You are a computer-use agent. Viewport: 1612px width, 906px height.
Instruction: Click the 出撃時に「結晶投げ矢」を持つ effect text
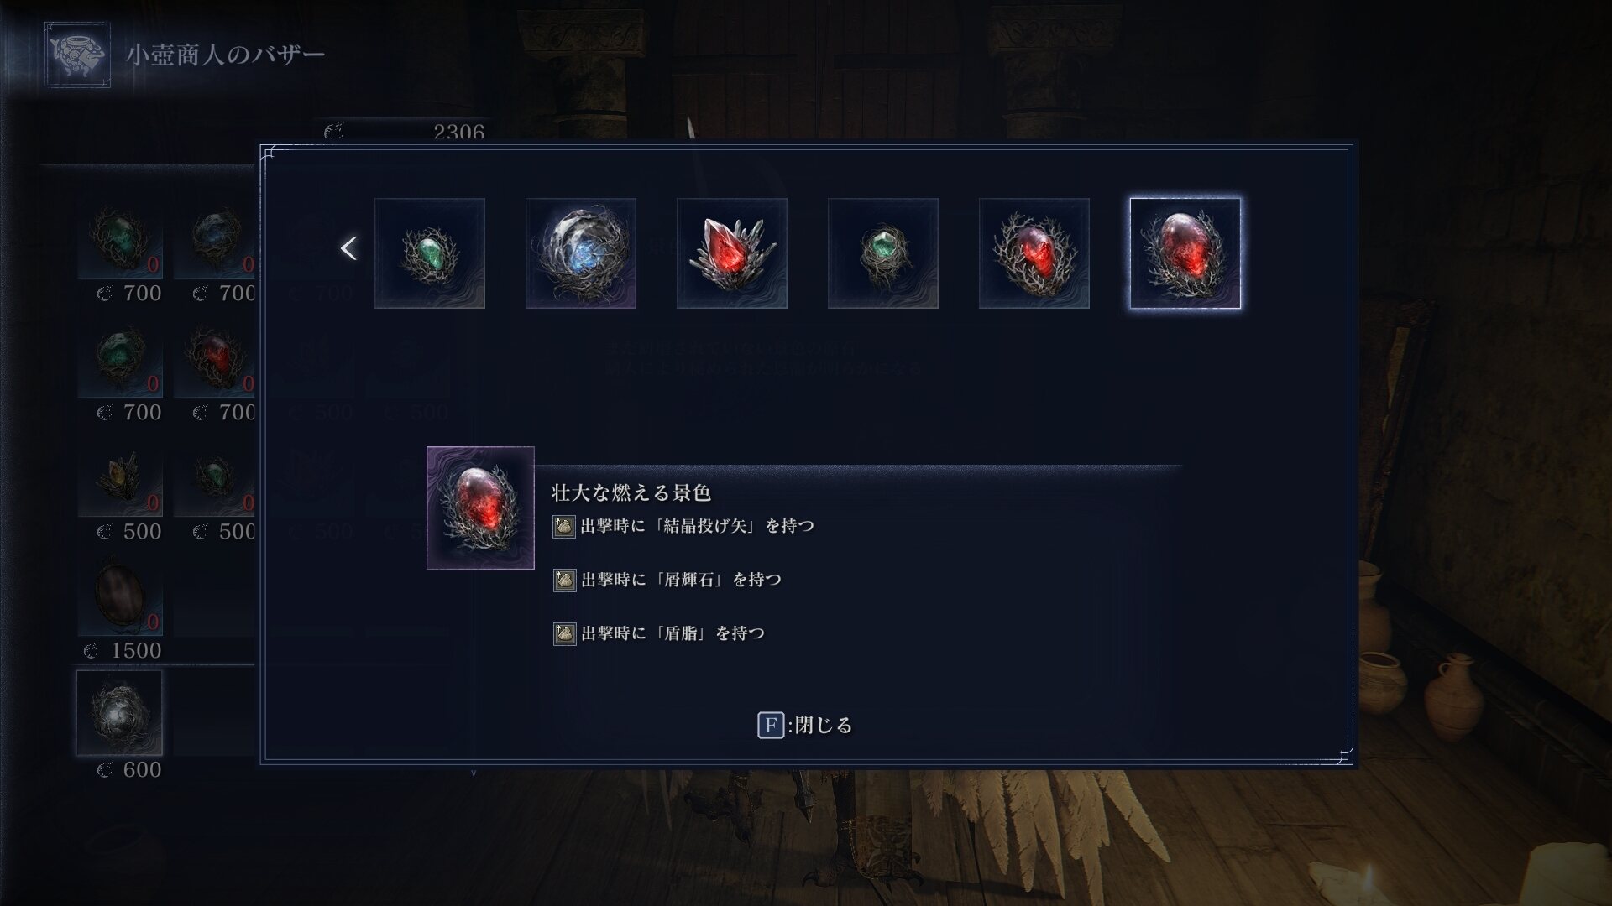697,526
